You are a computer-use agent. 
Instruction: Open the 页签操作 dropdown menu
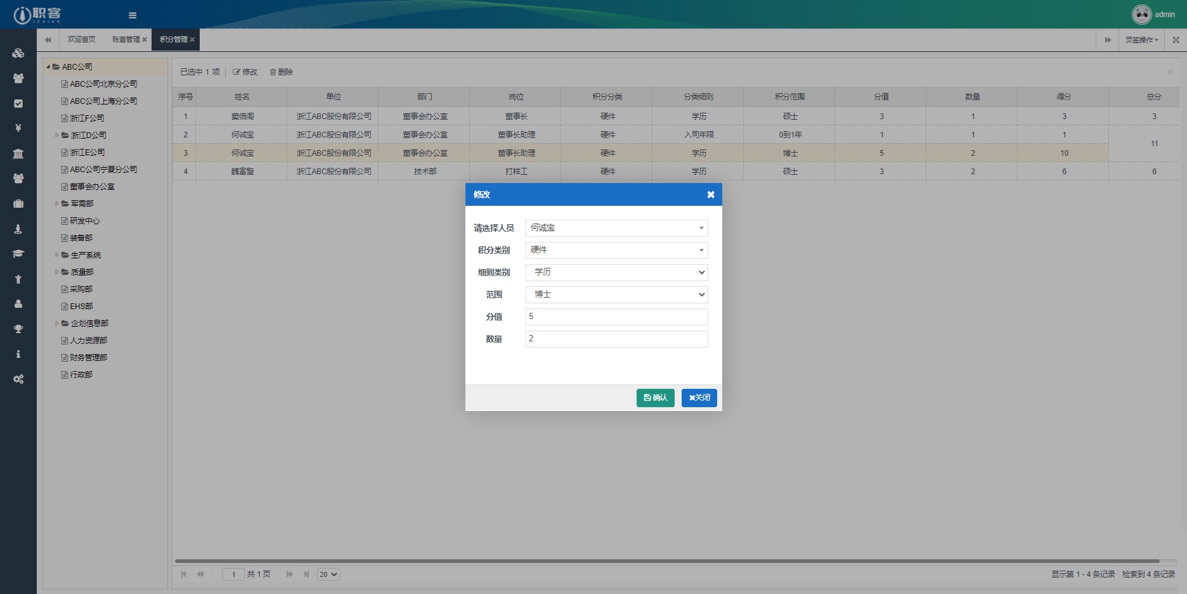click(x=1141, y=40)
